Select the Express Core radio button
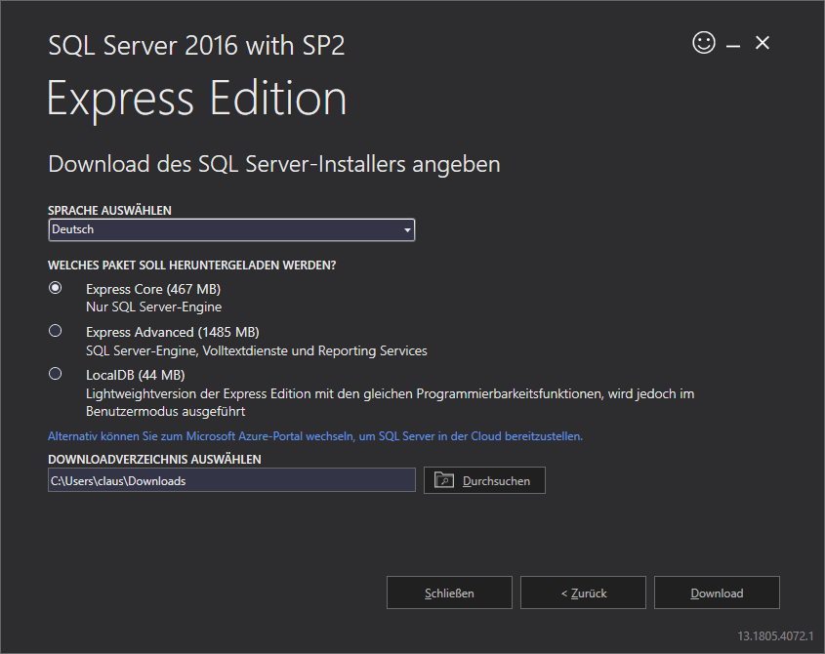The height and width of the screenshot is (654, 825). 56,288
